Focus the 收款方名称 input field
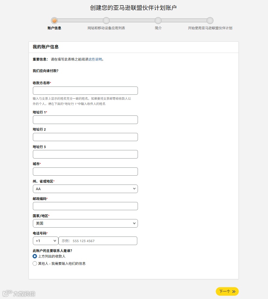 point(85,90)
